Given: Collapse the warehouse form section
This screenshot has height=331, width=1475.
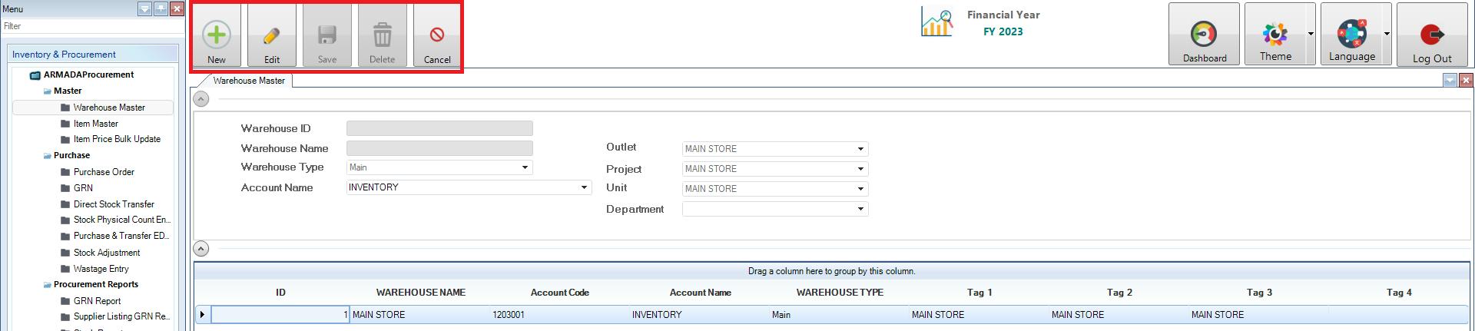Looking at the screenshot, I should (201, 98).
